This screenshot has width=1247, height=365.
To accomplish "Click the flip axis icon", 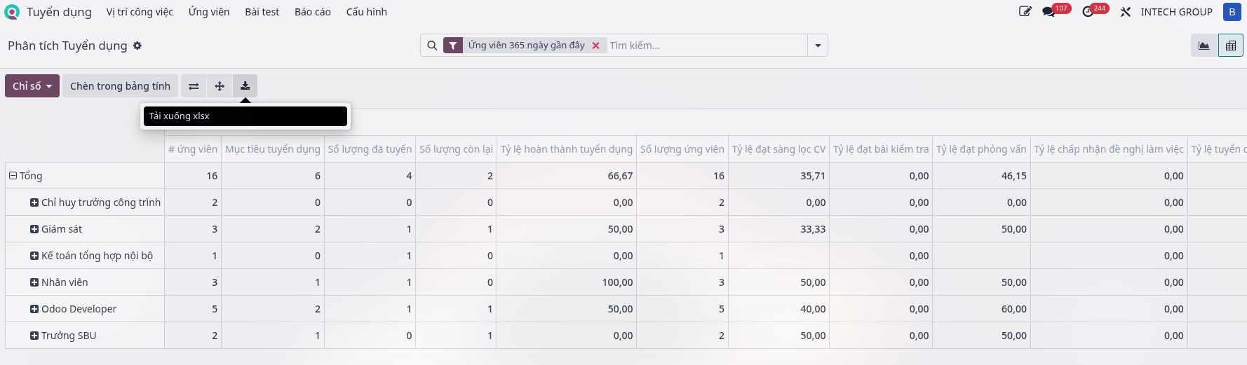I will (x=194, y=86).
